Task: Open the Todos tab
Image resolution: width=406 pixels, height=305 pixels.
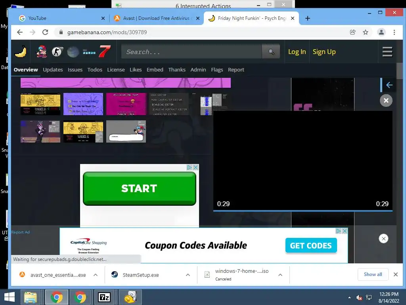Action: (x=95, y=70)
